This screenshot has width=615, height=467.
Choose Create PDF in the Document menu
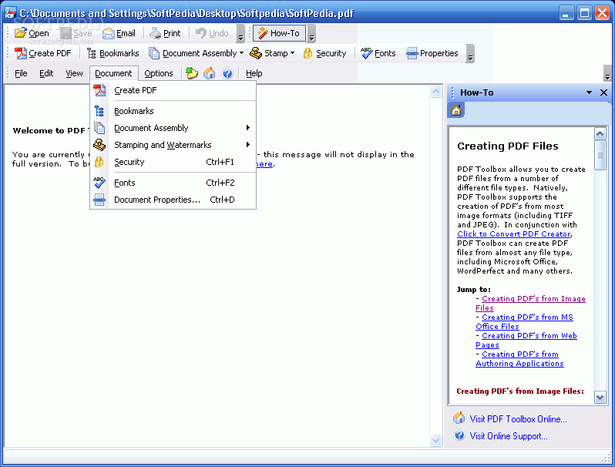(173, 90)
